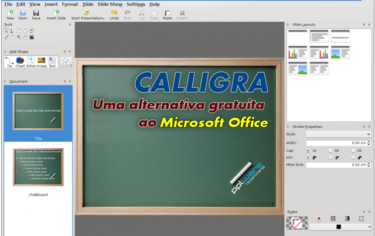Open the black color dropdown in Styles
The height and width of the screenshot is (236, 375).
click(340, 227)
